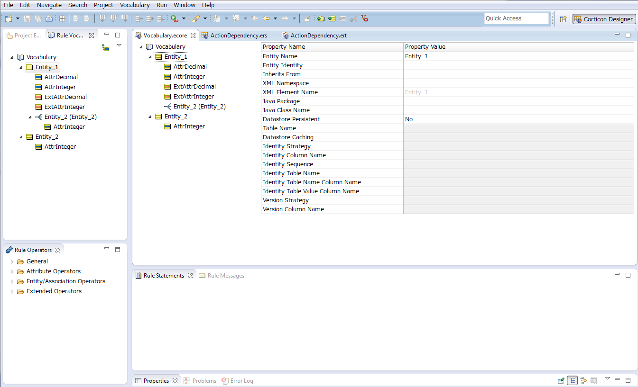The width and height of the screenshot is (638, 387).
Task: Click the green Add Entity toolbar icon
Action: (x=320, y=18)
